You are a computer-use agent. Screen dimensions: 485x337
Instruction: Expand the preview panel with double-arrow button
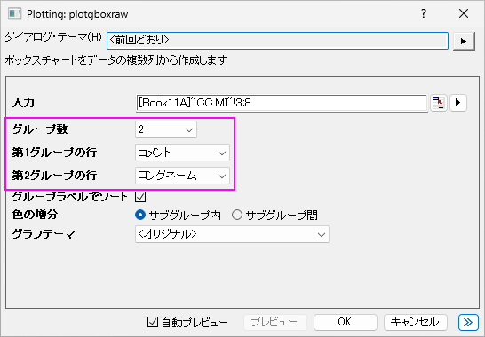(468, 323)
